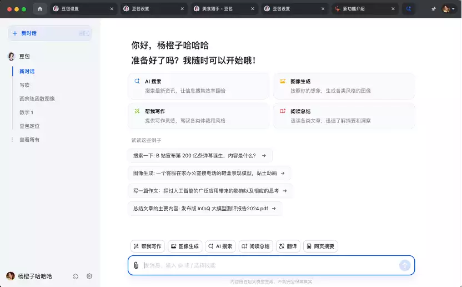Try the B 站 200 亿条弹幕 search example
Image resolution: width=462 pixels, height=287 pixels.
200,156
